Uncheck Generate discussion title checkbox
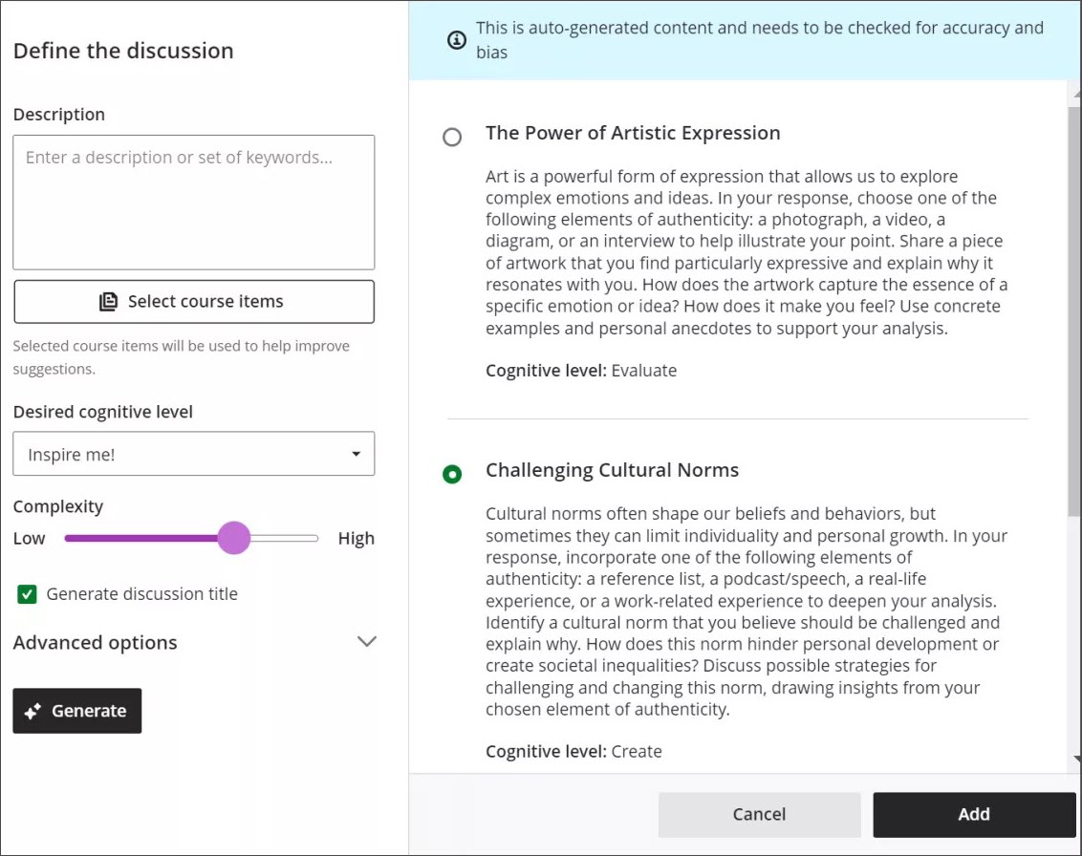Screen dimensions: 1082x856 [27, 594]
